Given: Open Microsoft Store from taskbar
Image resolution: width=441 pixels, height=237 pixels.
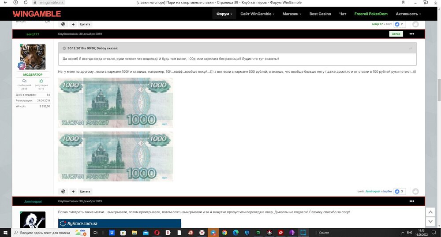Looking at the screenshot, I should 123,233.
